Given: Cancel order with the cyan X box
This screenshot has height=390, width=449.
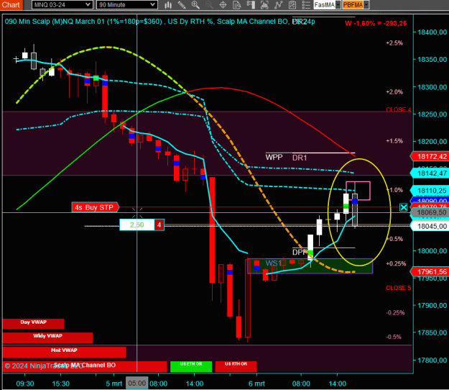Looking at the screenshot, I should (x=404, y=207).
